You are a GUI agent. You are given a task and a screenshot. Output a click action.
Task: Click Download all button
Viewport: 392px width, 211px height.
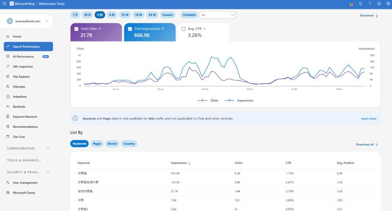coord(367,145)
